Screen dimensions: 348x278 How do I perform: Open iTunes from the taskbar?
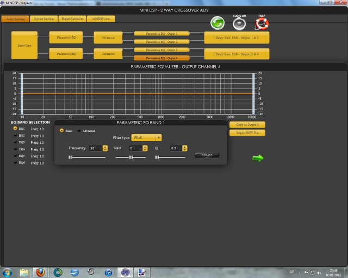108,273
